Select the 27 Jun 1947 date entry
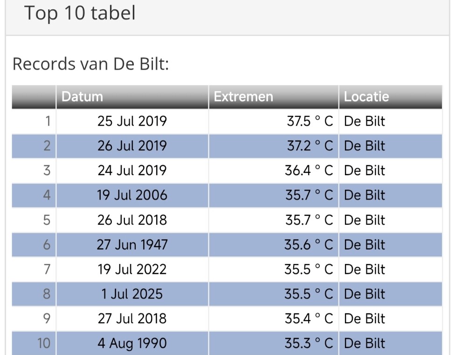This screenshot has height=355, width=455. coord(132,245)
